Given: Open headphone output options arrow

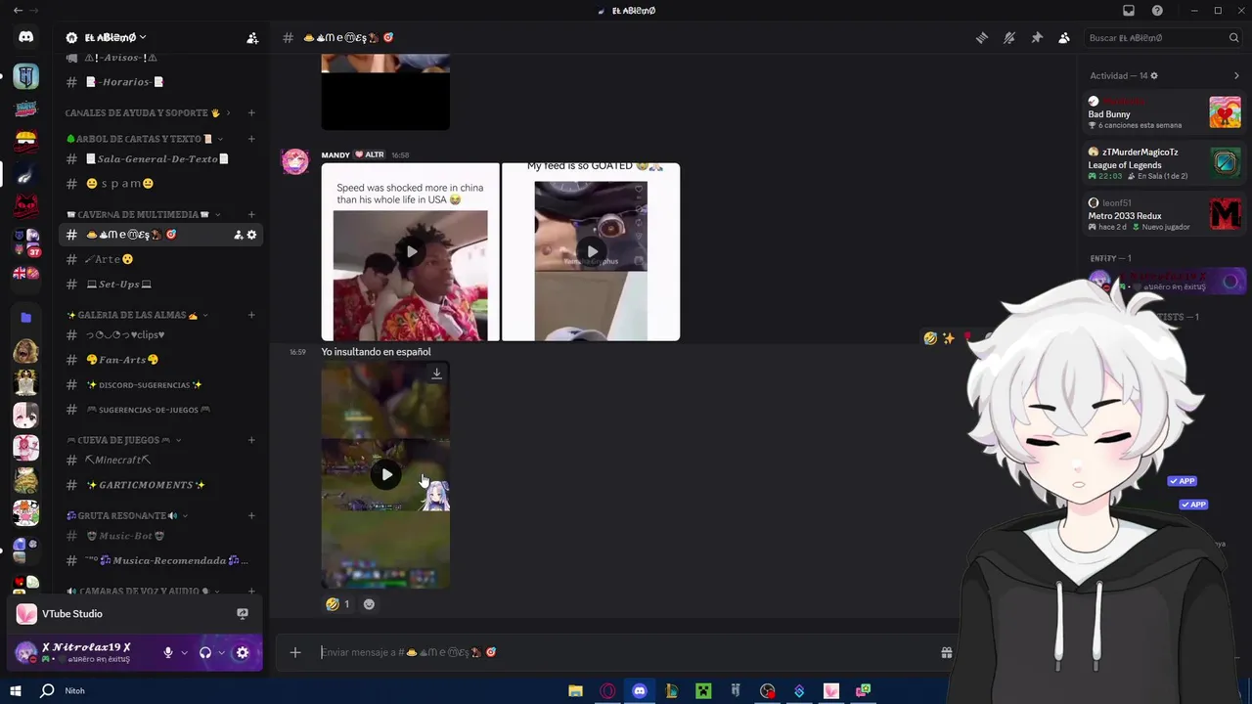Looking at the screenshot, I should coord(221,652).
